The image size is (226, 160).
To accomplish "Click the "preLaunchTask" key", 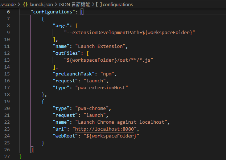I will [74, 74].
